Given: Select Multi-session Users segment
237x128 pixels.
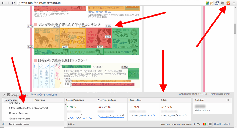Looking at the screenshot, I should click(19, 124).
